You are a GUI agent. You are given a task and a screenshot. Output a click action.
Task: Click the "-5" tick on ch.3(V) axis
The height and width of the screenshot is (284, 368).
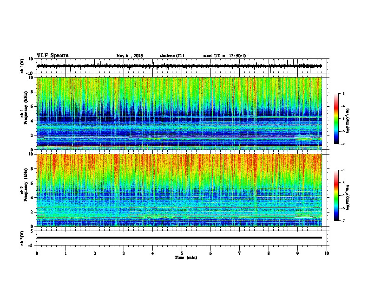[31, 245]
